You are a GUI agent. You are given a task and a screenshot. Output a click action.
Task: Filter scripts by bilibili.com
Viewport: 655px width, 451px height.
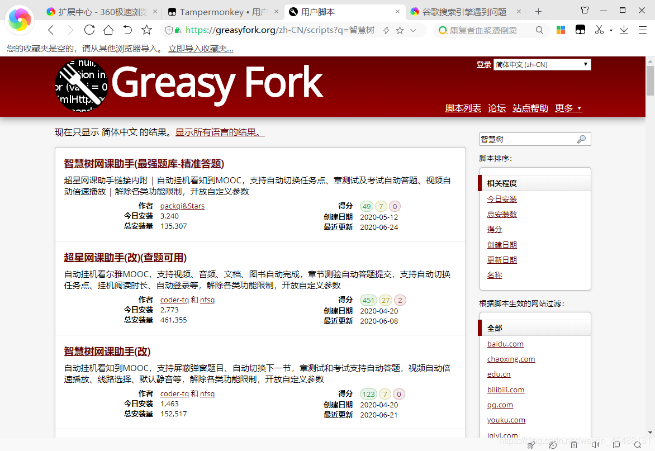click(x=505, y=390)
